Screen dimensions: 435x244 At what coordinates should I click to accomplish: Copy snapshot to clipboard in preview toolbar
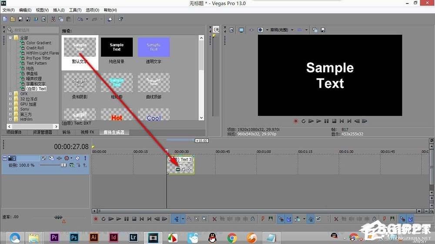click(315, 30)
